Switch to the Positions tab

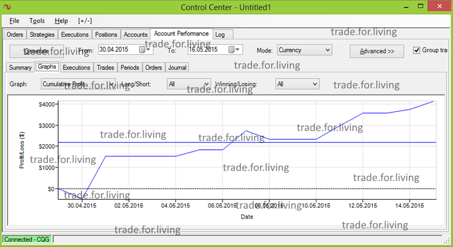coord(106,35)
